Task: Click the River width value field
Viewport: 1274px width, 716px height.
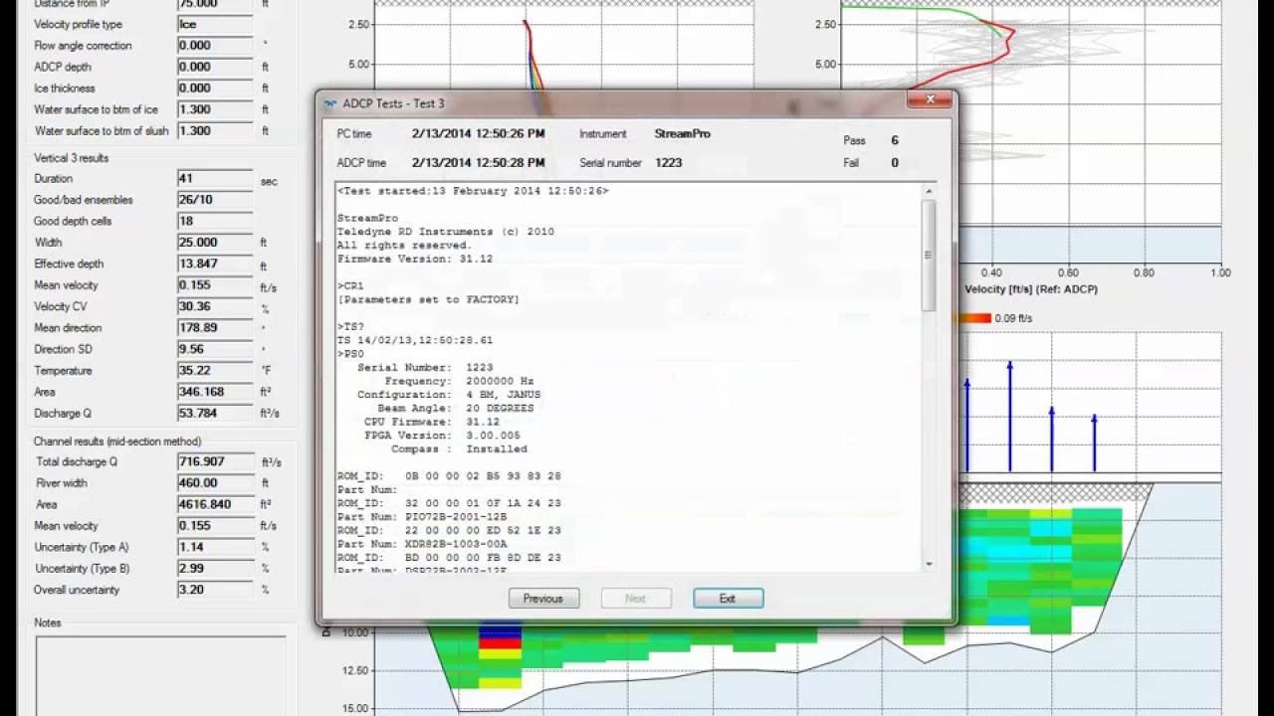Action: coord(215,483)
